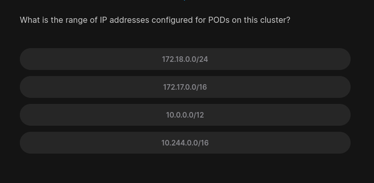Pick the option starting with 172.17

[x=185, y=87]
